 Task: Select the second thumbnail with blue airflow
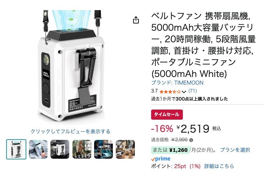[38, 149]
